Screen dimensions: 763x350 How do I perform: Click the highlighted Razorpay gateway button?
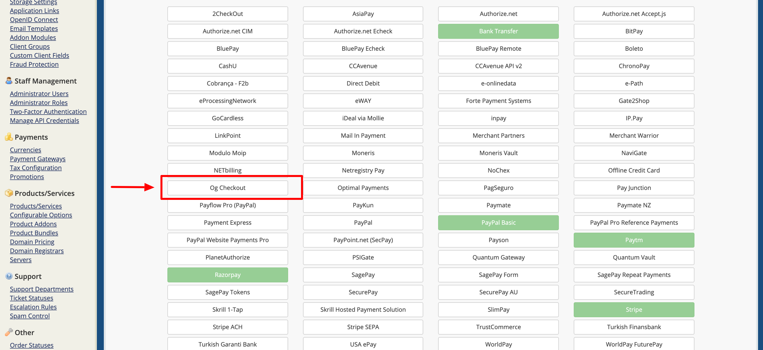pyautogui.click(x=228, y=275)
